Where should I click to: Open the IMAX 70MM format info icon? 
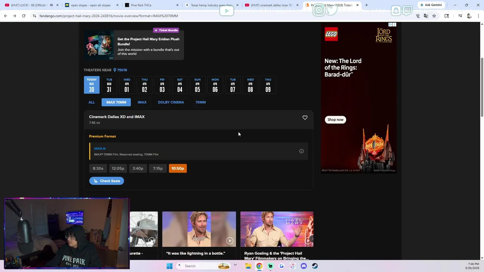coord(301,151)
